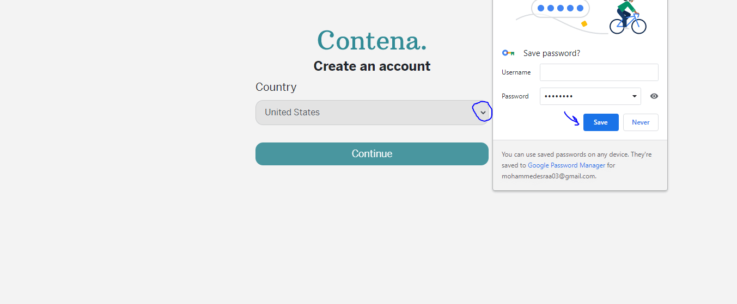Click the Google key icon
This screenshot has width=737, height=304.
[508, 53]
